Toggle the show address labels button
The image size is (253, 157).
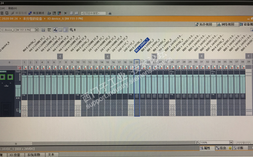pos(60,30)
